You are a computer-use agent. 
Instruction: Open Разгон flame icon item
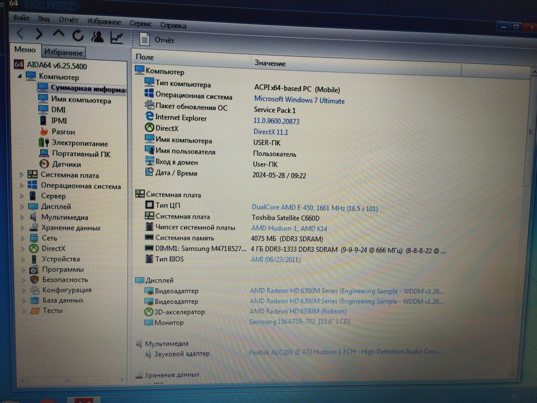click(x=44, y=131)
